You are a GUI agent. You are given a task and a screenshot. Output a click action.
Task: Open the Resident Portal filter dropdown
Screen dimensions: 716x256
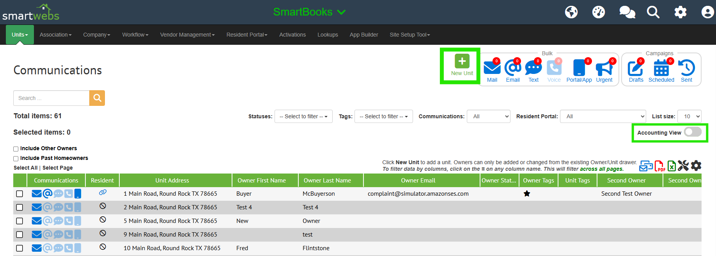coord(603,116)
